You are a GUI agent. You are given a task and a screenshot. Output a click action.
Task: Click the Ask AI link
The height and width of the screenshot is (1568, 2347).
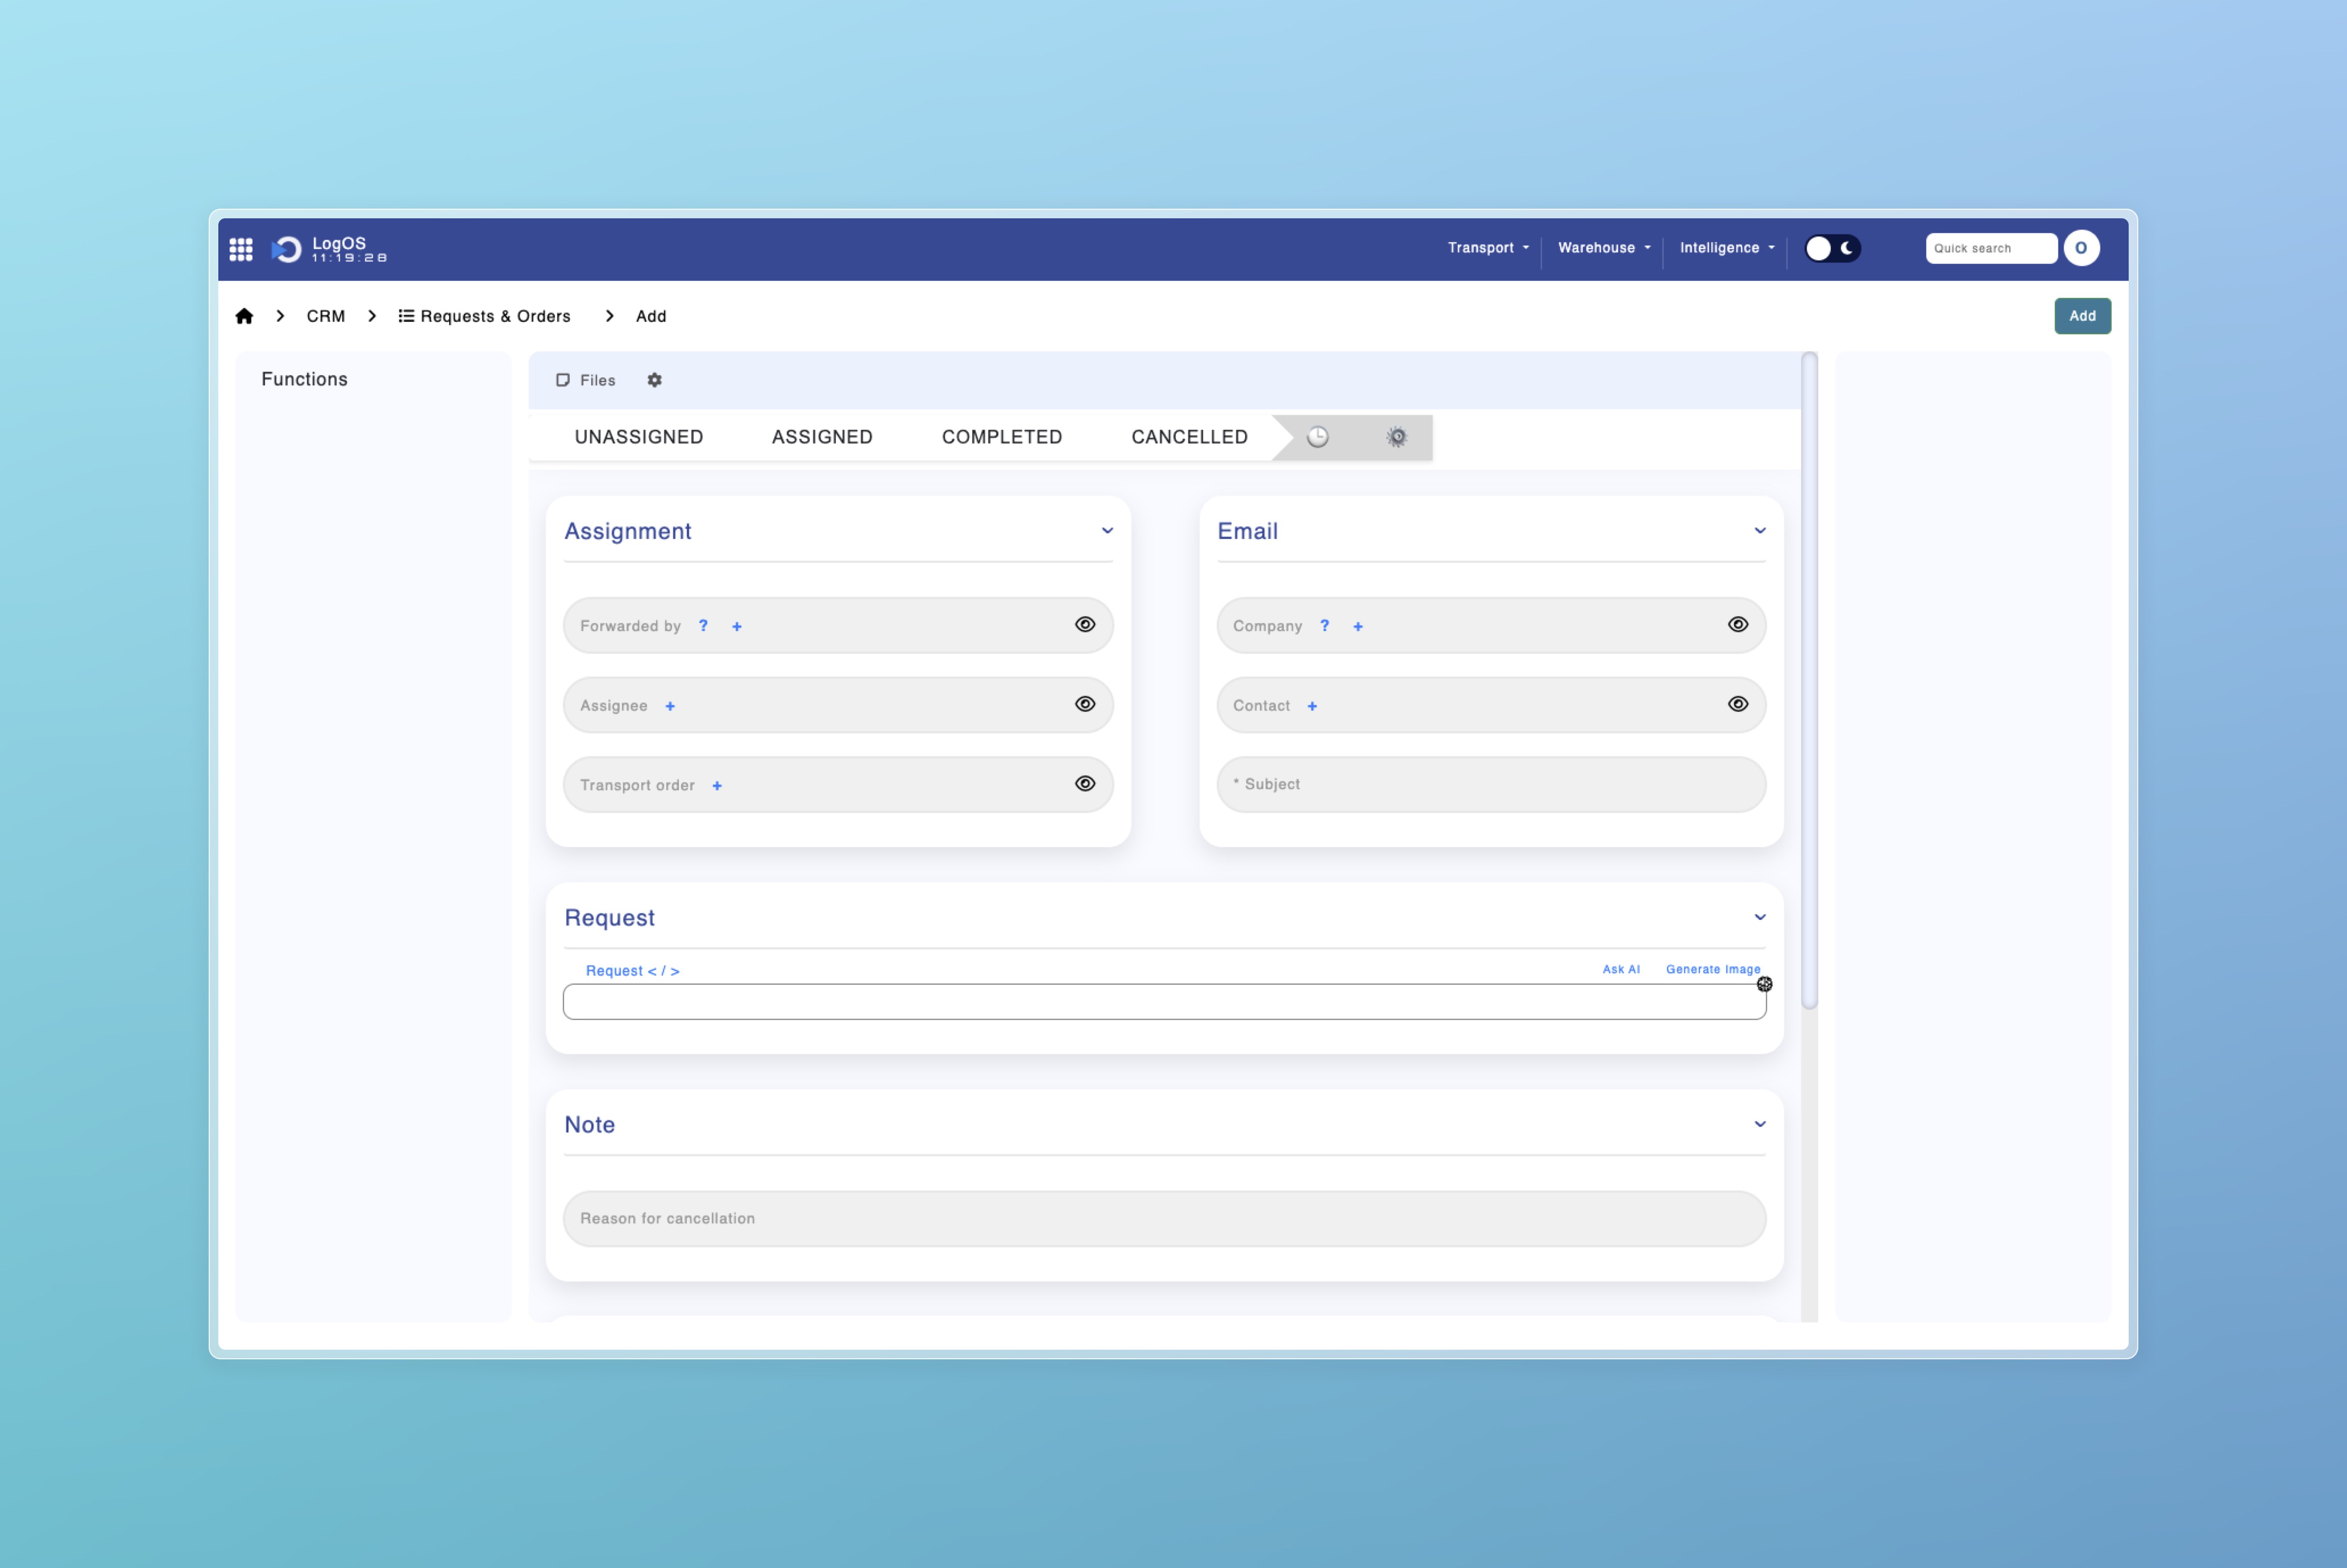point(1621,969)
